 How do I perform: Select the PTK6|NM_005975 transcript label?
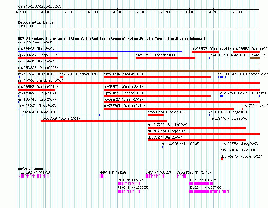tap(130, 180)
